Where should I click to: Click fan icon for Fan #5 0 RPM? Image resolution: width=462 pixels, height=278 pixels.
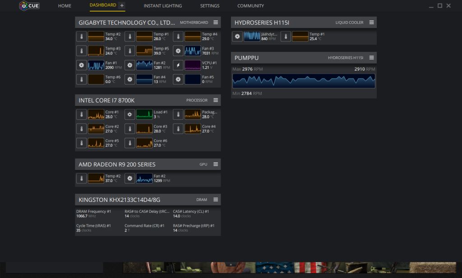[178, 79]
